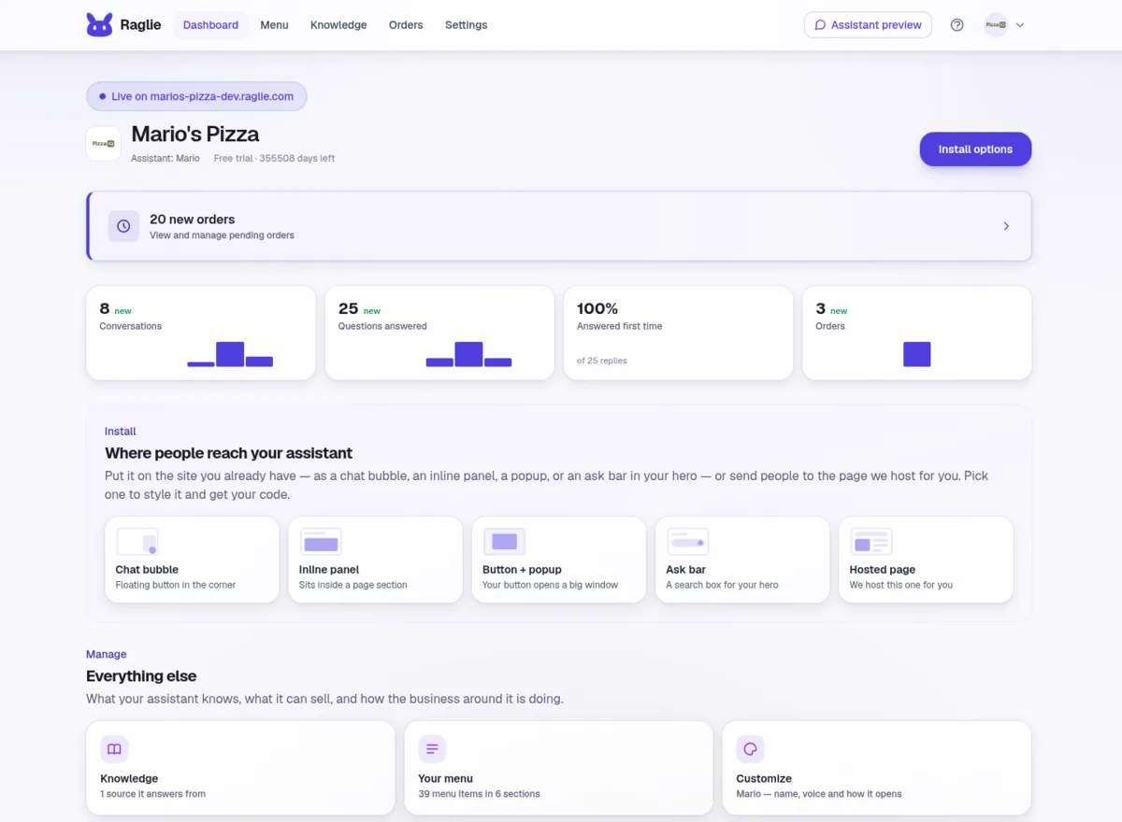Select the Chat bubble install option
This screenshot has width=1122, height=822.
pos(192,560)
